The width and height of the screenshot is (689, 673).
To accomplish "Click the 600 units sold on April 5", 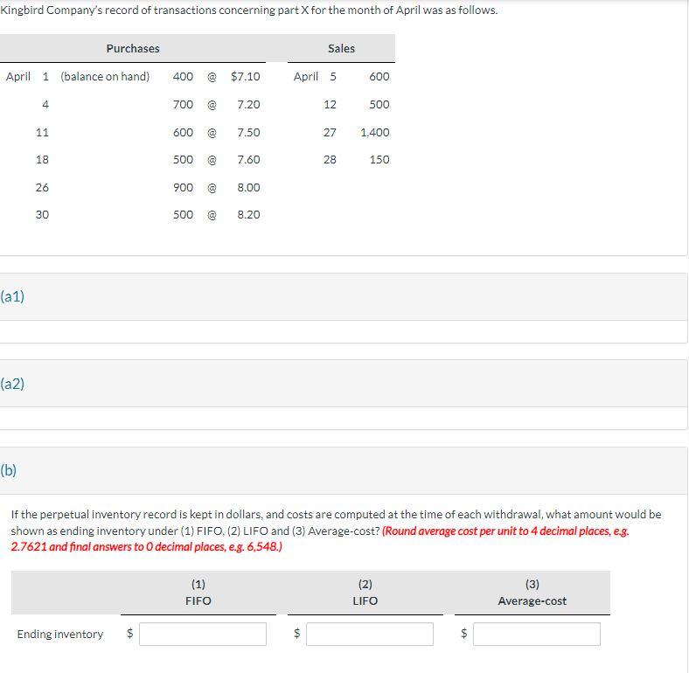I will coord(379,76).
